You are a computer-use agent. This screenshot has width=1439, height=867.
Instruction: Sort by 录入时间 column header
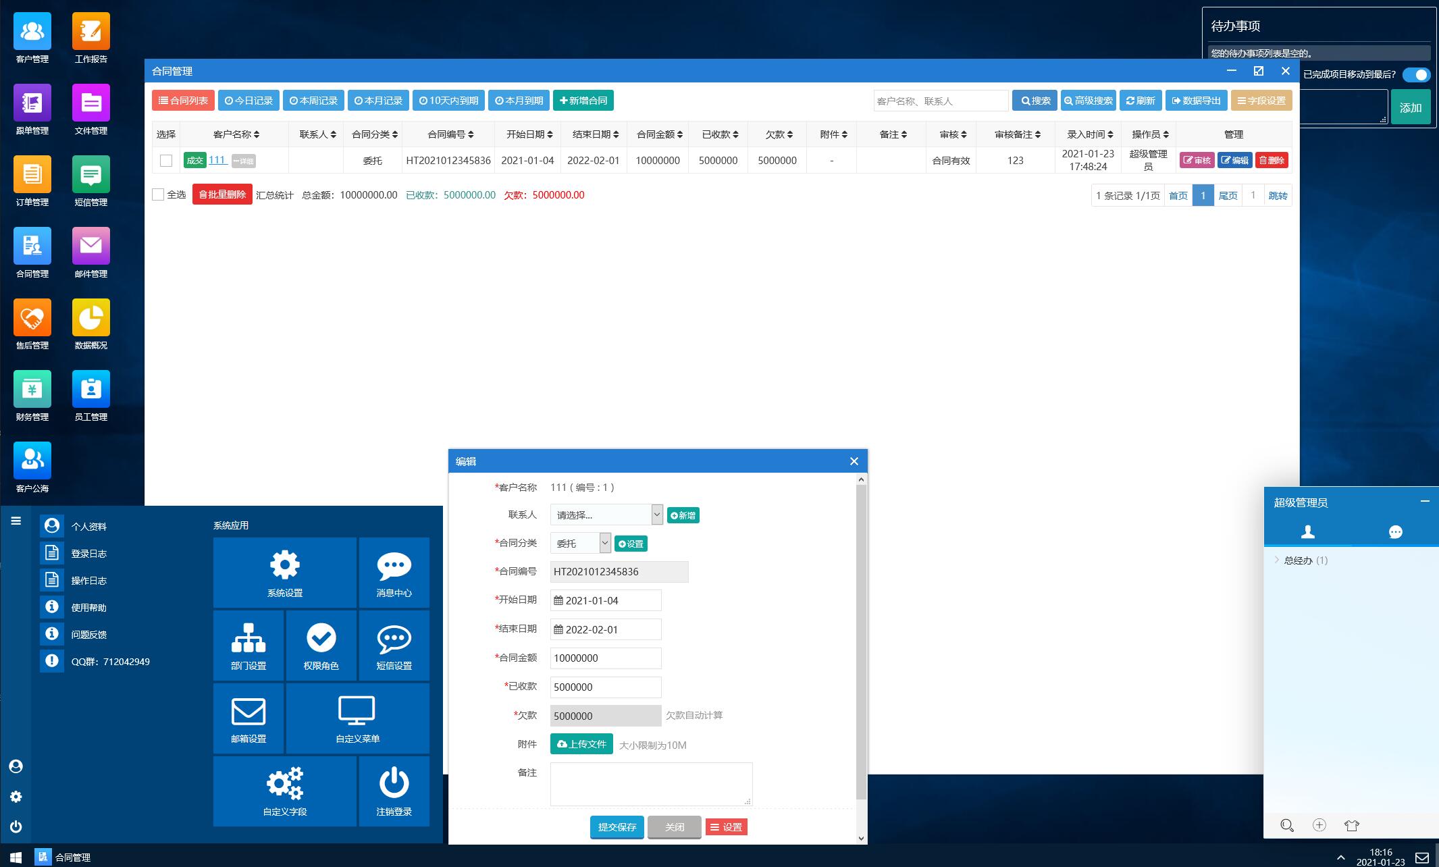[x=1089, y=134]
